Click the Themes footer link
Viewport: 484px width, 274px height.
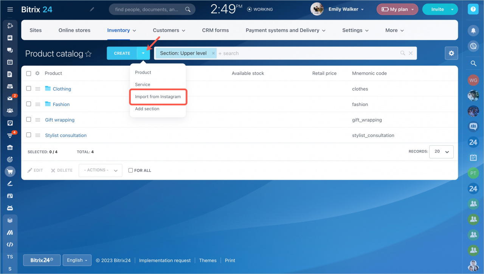[x=208, y=260]
